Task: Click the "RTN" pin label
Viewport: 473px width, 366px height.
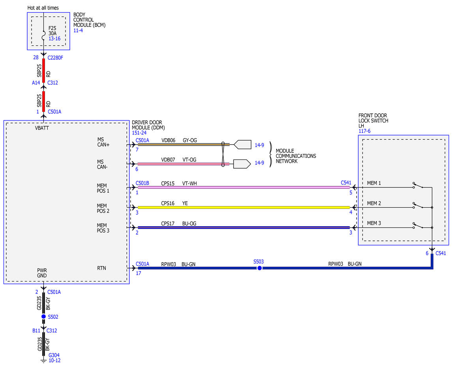Action: click(x=102, y=268)
